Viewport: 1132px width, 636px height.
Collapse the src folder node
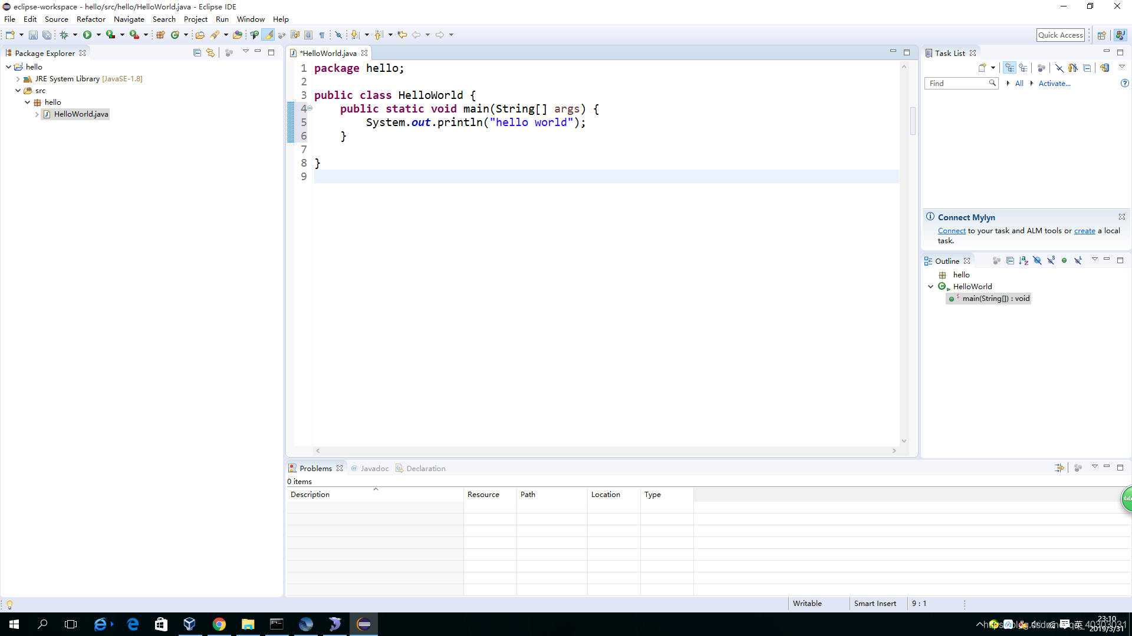[18, 91]
